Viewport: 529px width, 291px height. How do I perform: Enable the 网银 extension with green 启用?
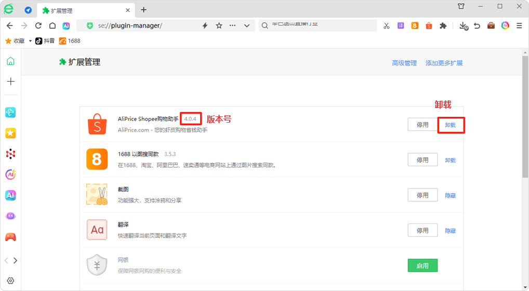pyautogui.click(x=422, y=266)
